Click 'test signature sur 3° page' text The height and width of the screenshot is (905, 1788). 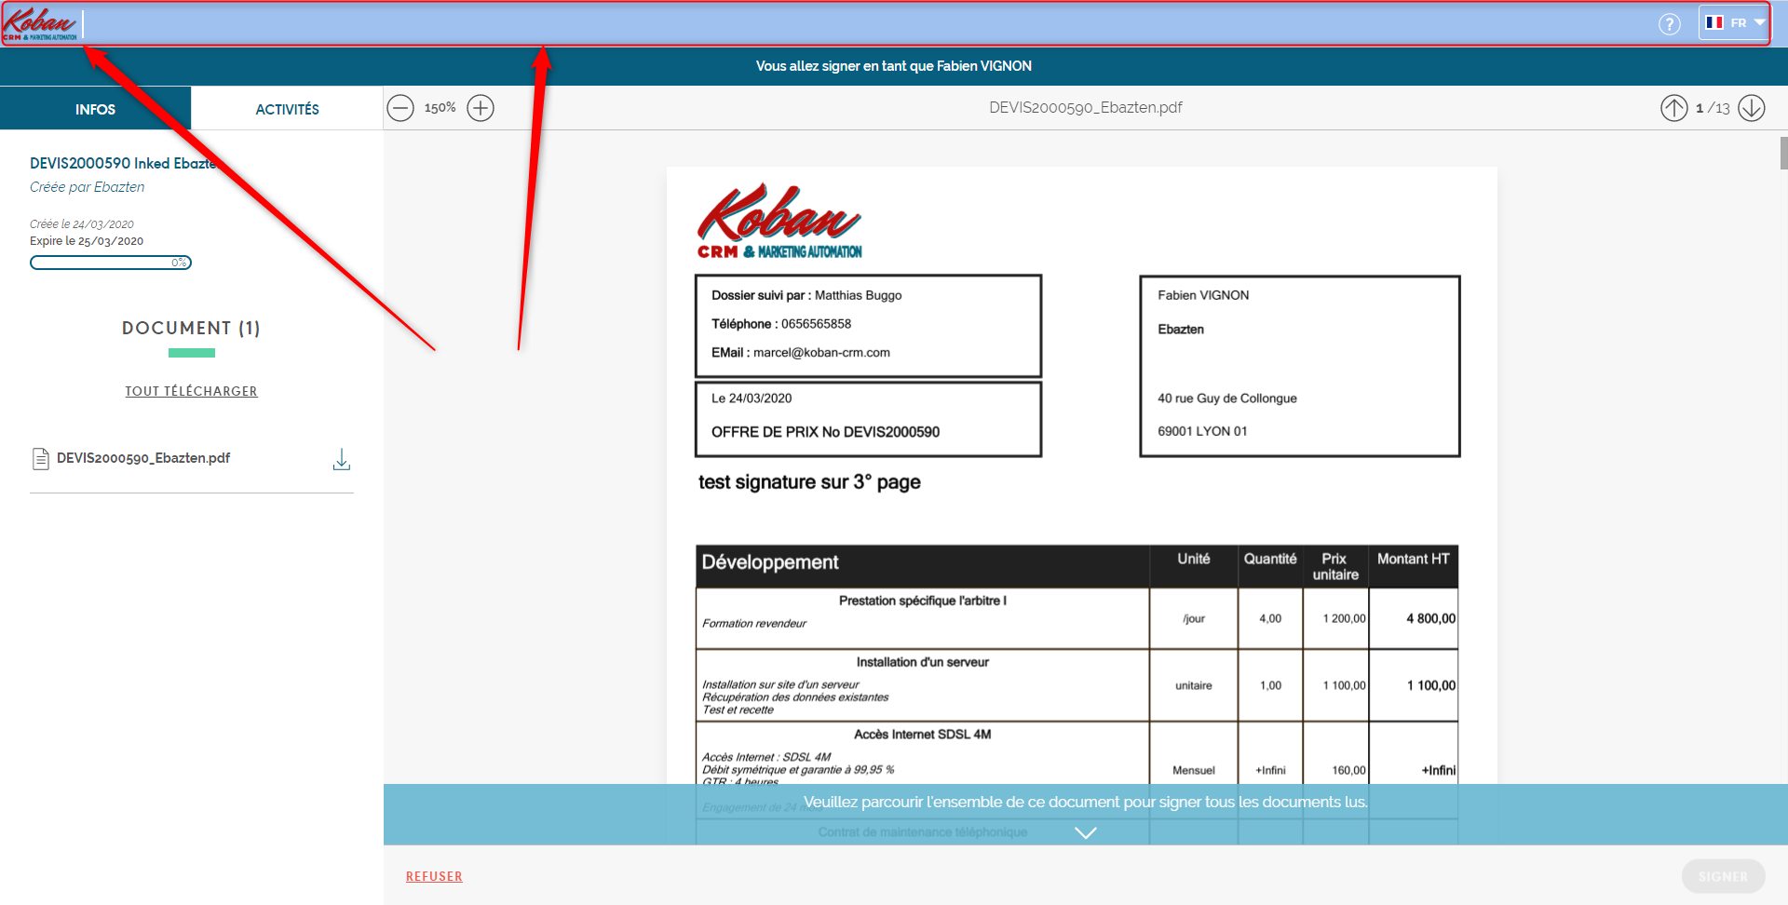tap(809, 482)
